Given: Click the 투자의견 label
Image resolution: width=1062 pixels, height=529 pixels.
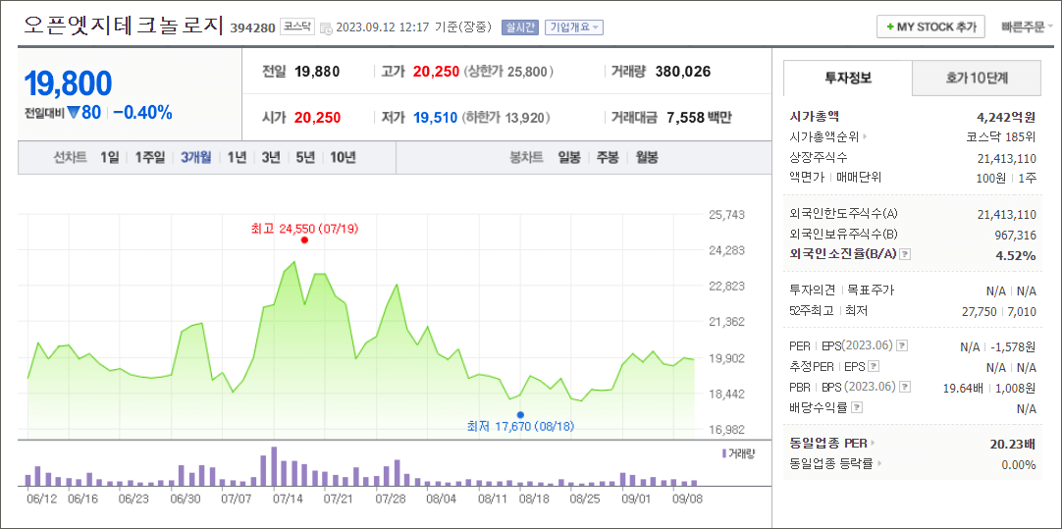Looking at the screenshot, I should 815,290.
